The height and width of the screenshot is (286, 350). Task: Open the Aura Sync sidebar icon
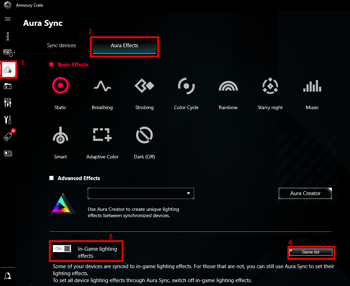pyautogui.click(x=8, y=70)
